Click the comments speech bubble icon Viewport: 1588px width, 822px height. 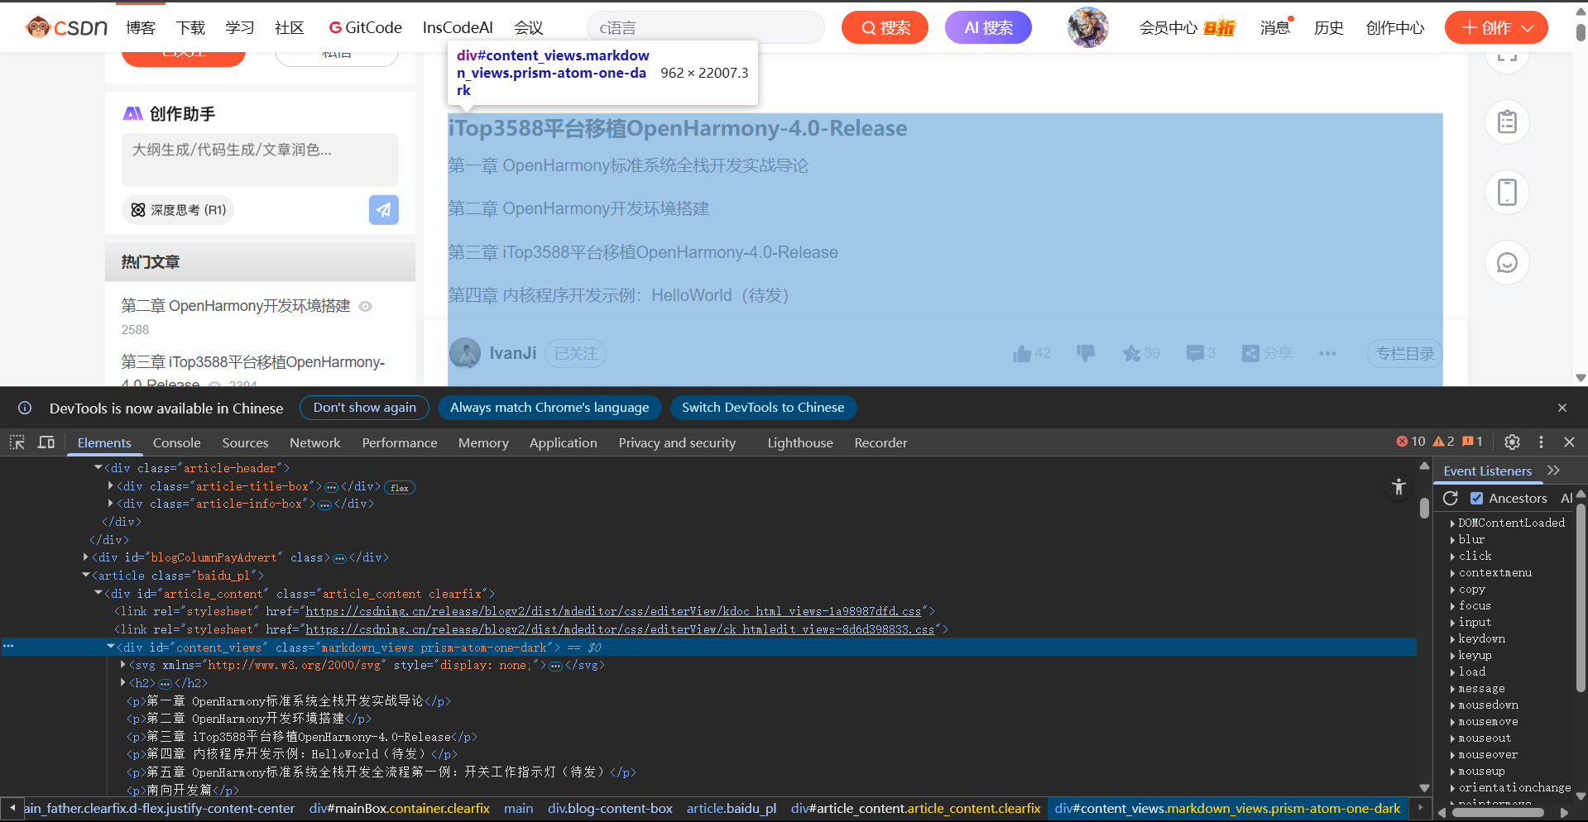tap(1194, 354)
